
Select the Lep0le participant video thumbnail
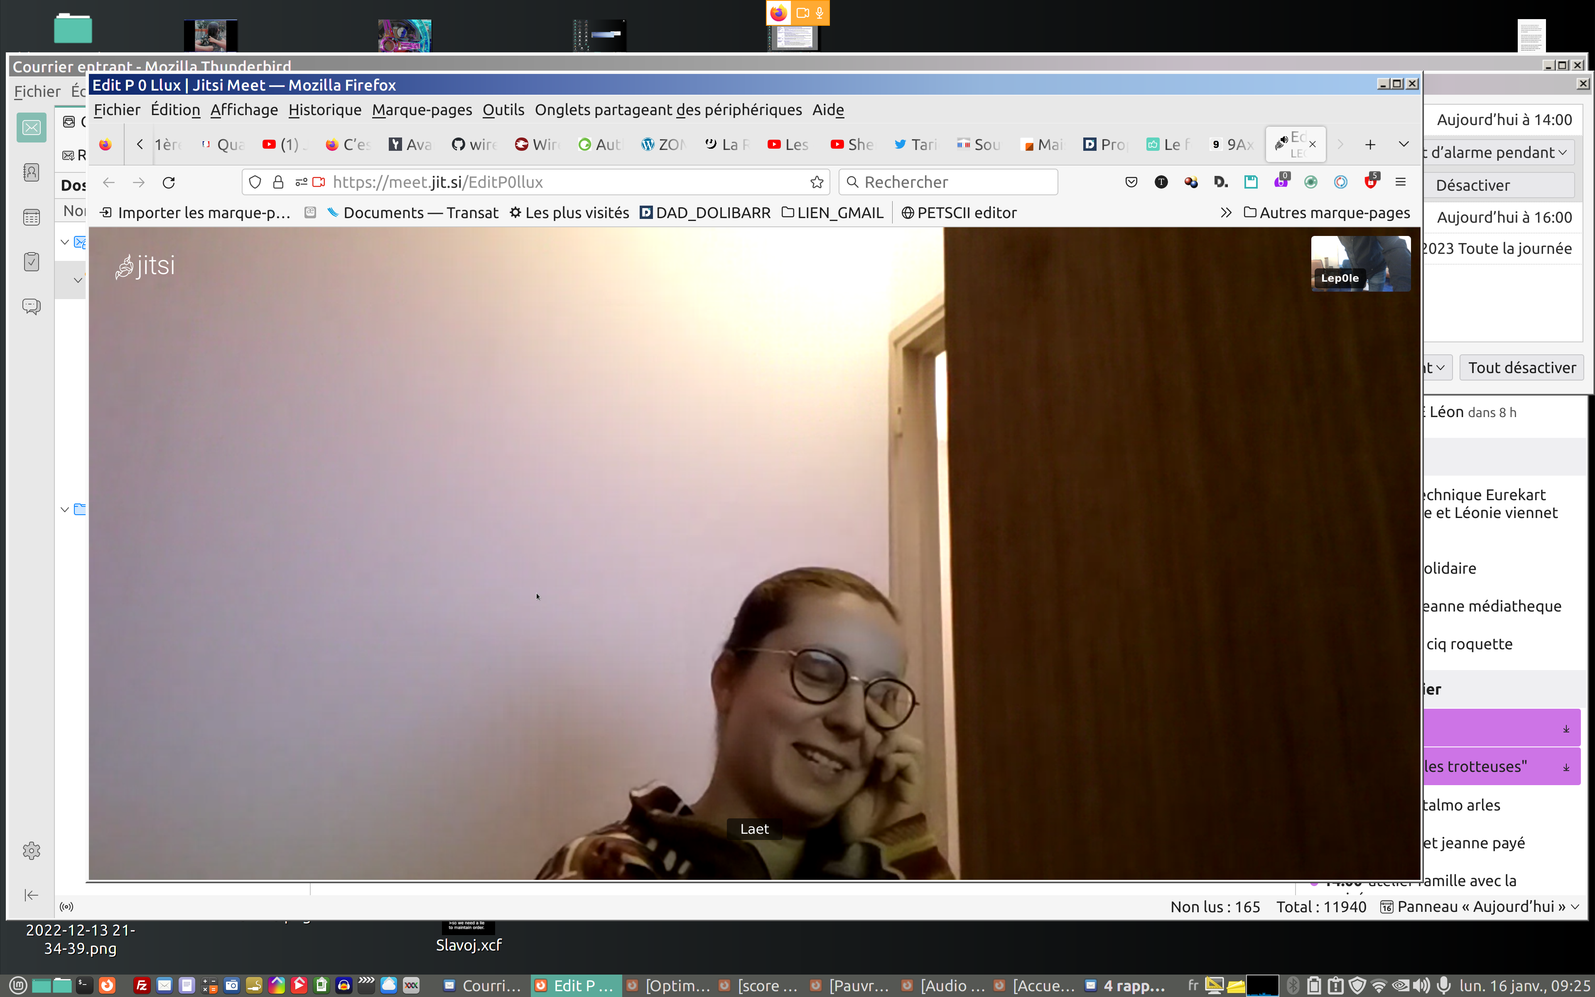click(1360, 264)
